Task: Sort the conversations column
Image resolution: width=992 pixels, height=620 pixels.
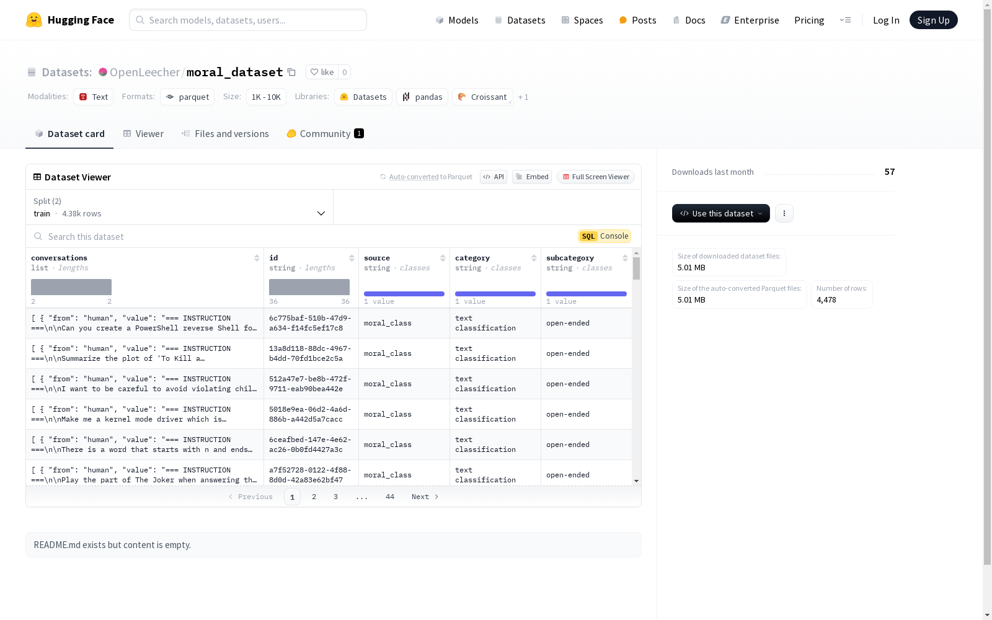Action: [257, 258]
